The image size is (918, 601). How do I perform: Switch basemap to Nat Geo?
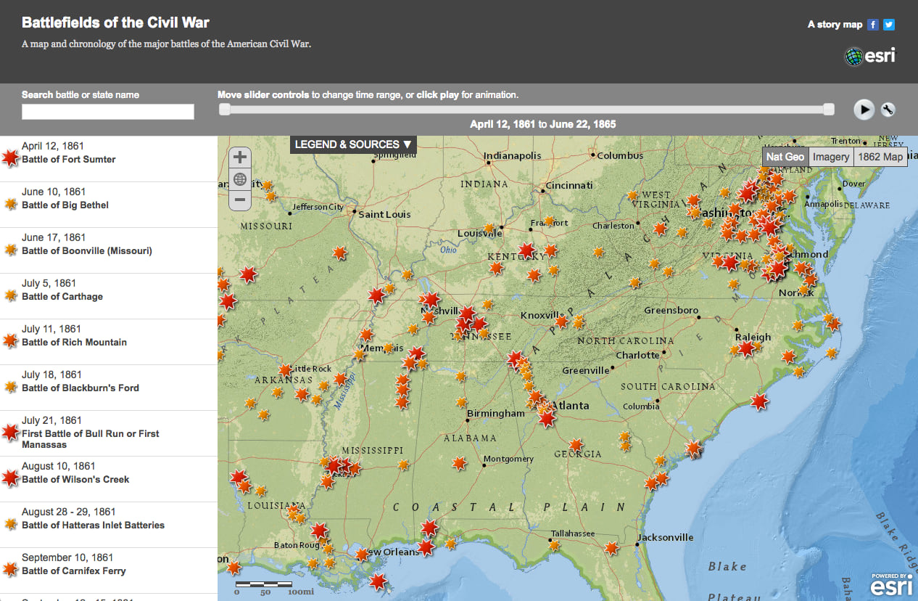tap(785, 157)
